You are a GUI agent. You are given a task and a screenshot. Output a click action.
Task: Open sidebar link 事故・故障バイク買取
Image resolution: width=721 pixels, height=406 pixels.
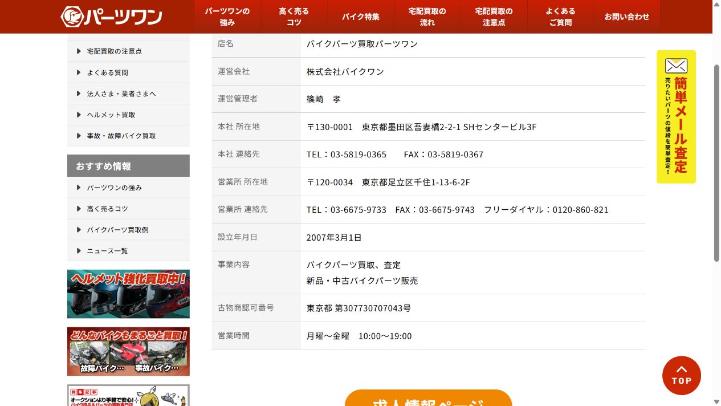point(128,136)
